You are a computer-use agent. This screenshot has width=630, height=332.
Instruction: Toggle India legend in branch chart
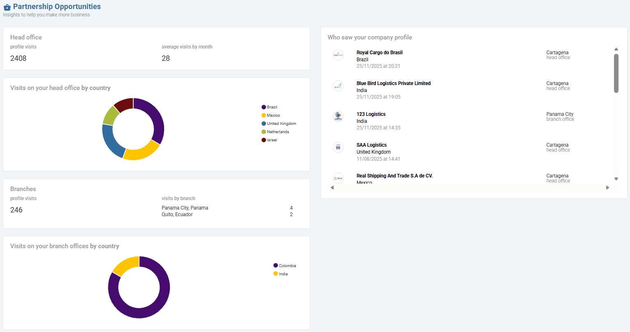click(281, 274)
